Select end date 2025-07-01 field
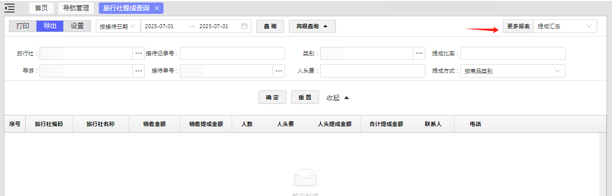The width and height of the screenshot is (612, 196). pos(213,26)
